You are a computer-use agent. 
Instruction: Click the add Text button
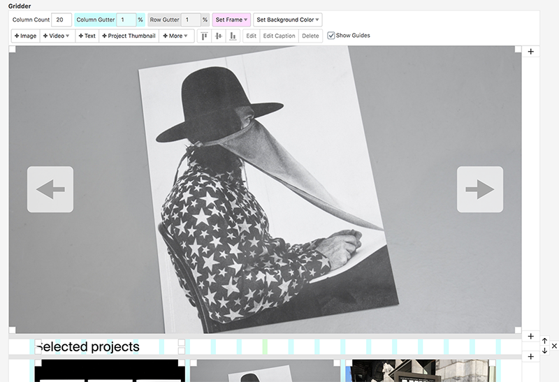(87, 36)
